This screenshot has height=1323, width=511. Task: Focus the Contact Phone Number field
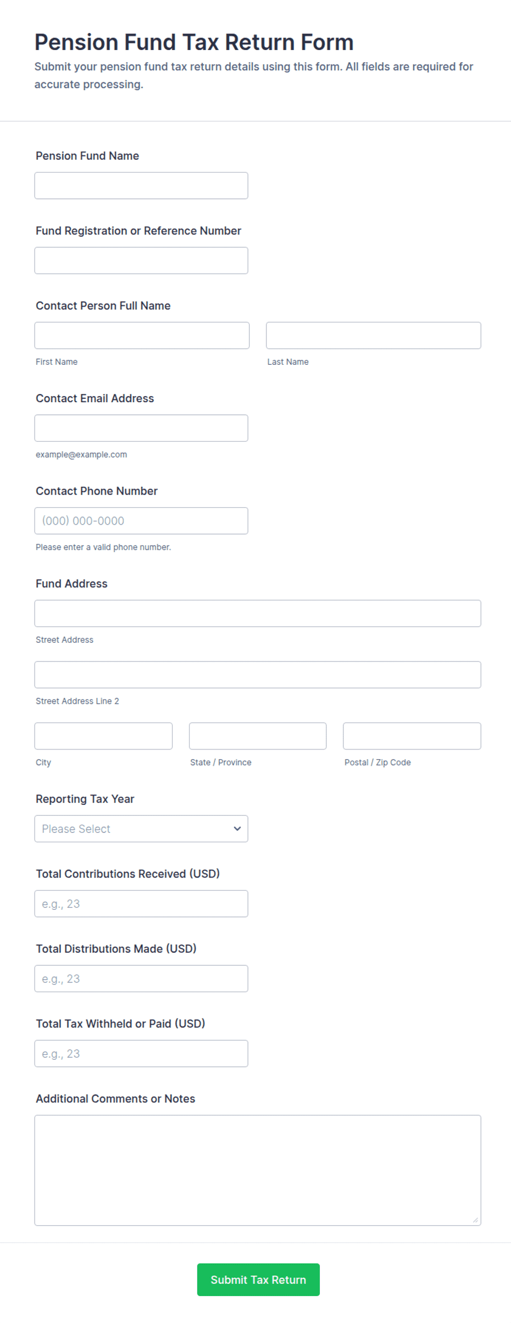pyautogui.click(x=141, y=521)
